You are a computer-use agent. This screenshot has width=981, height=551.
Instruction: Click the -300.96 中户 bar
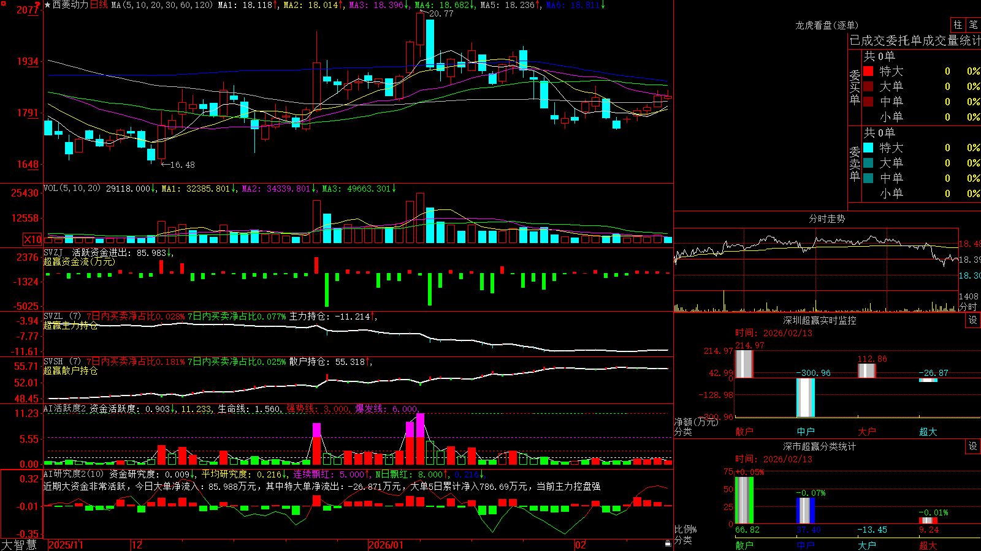click(806, 397)
